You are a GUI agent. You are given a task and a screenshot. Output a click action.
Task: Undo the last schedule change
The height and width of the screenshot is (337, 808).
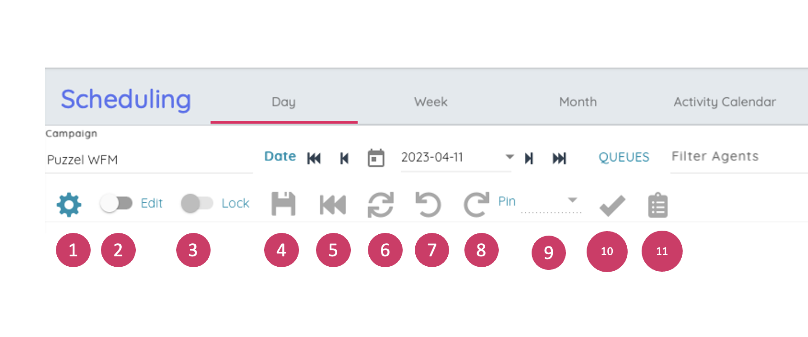coord(428,205)
